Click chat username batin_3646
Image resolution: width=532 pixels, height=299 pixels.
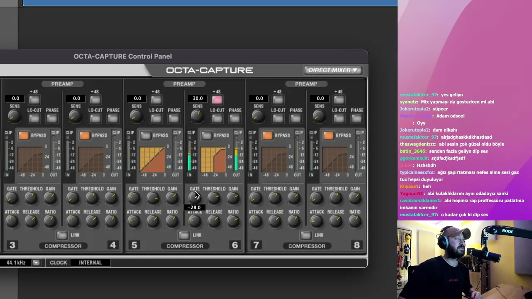413,151
